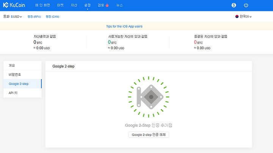Expand the 한국어 language dropdown
The height and width of the screenshot is (153, 273).
pos(245,17)
